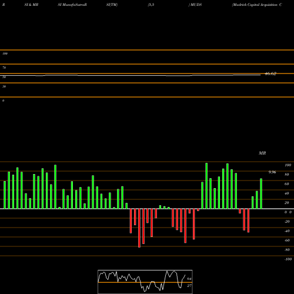Click the RSI value label 46.62
This screenshot has height=294, width=294.
click(x=270, y=73)
